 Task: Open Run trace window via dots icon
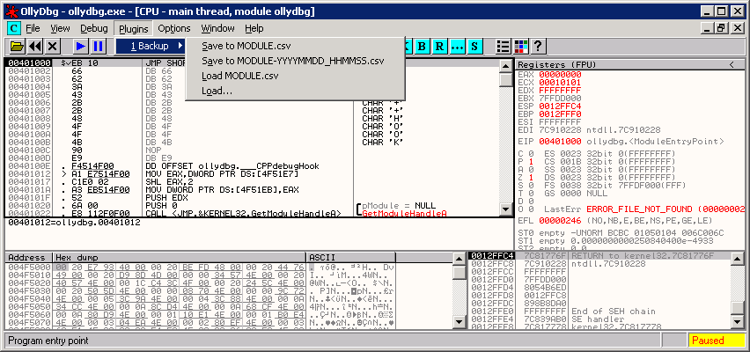pyautogui.click(x=457, y=47)
